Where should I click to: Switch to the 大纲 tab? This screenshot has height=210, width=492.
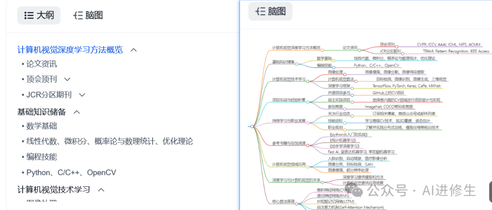click(39, 15)
